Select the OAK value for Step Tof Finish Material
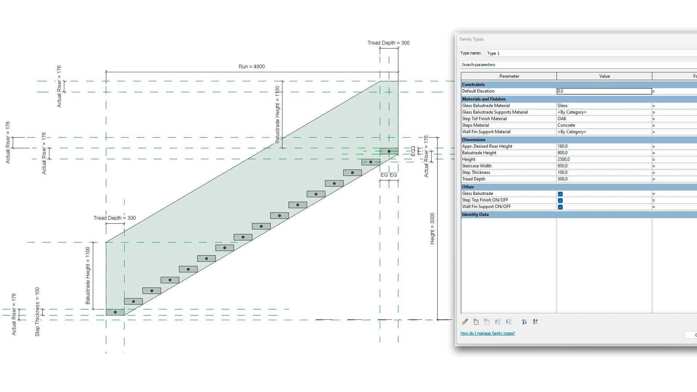 pos(604,118)
